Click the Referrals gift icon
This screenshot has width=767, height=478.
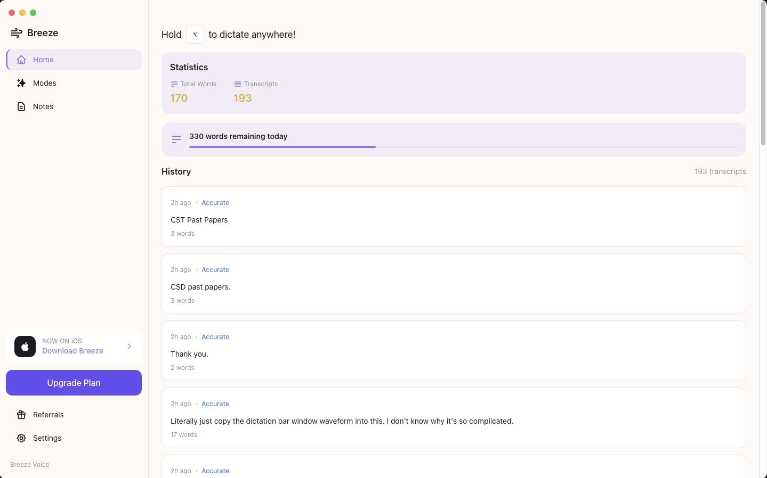pyautogui.click(x=21, y=415)
